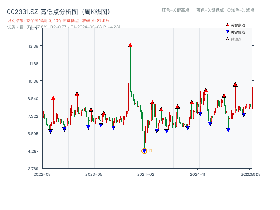Click the 2024-02 x-axis label

(x=146, y=174)
